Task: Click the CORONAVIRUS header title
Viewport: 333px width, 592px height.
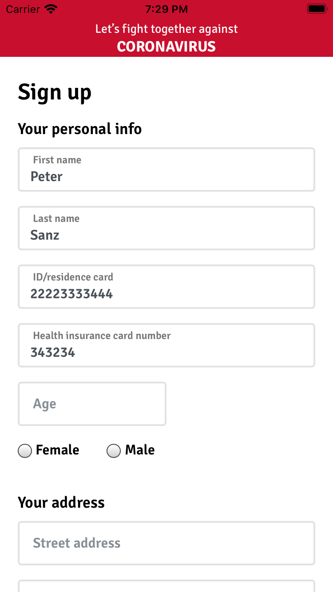Action: click(x=166, y=47)
